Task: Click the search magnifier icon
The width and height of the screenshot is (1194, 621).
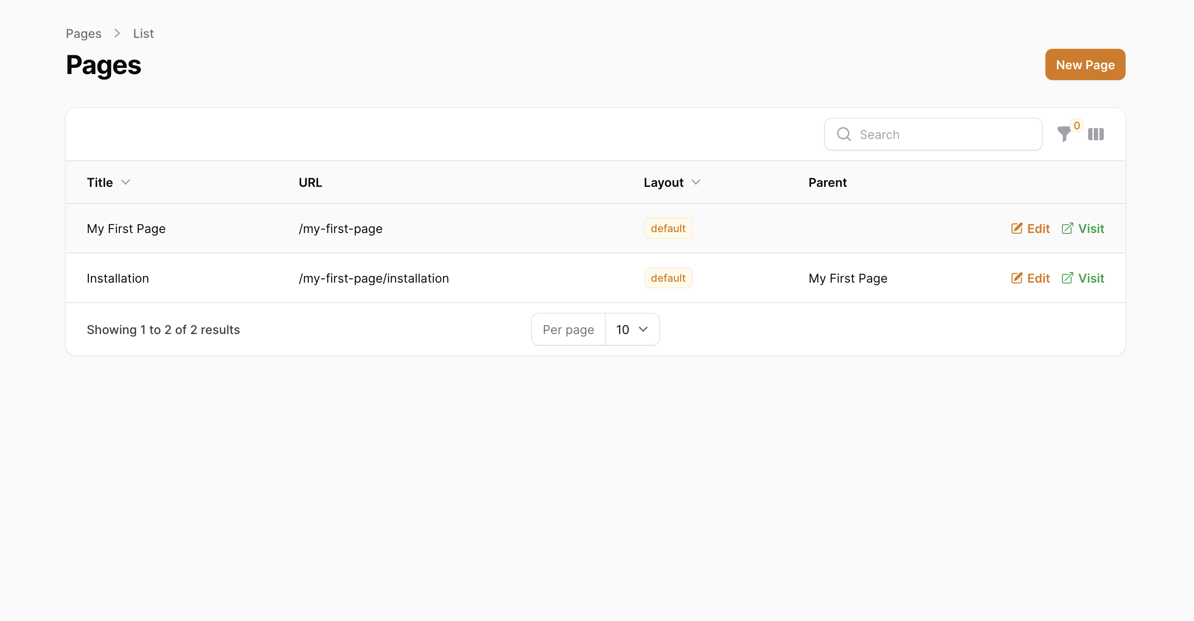Action: coord(844,134)
